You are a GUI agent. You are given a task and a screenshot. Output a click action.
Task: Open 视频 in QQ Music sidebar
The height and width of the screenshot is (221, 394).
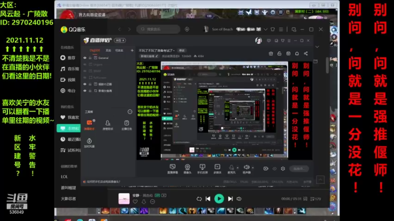tap(68, 80)
